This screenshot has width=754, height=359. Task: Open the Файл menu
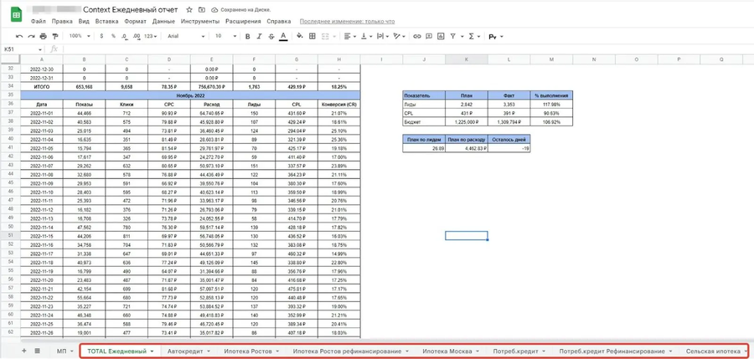[38, 22]
